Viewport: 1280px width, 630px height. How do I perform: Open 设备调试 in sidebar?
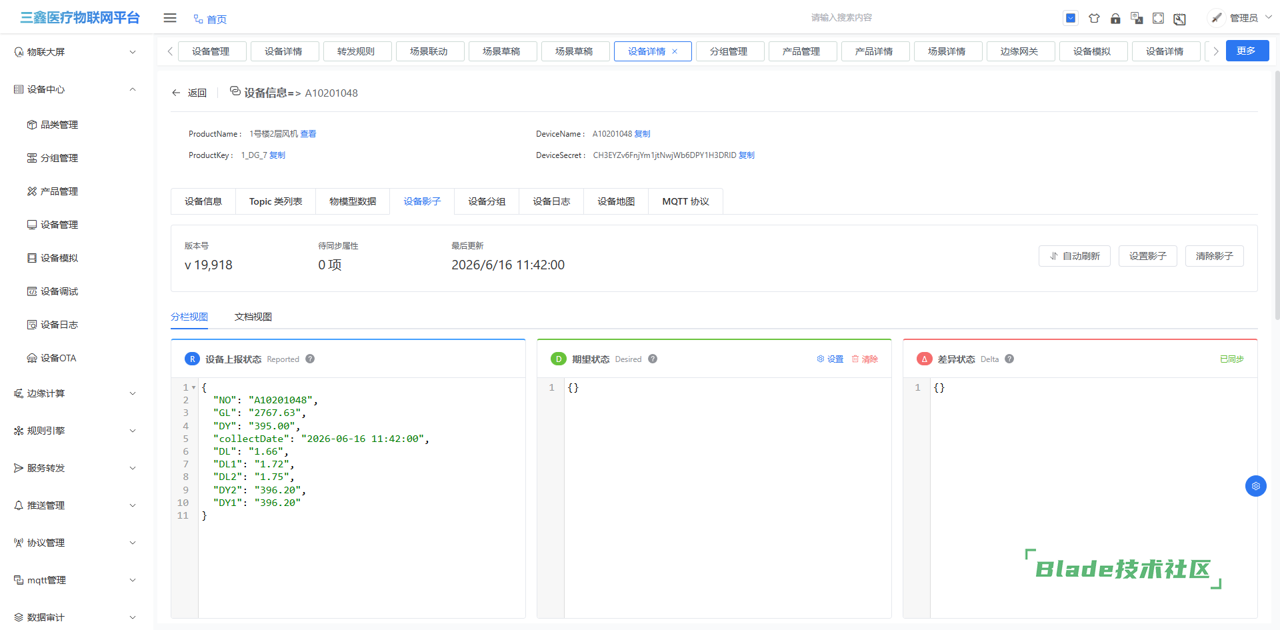coord(59,291)
